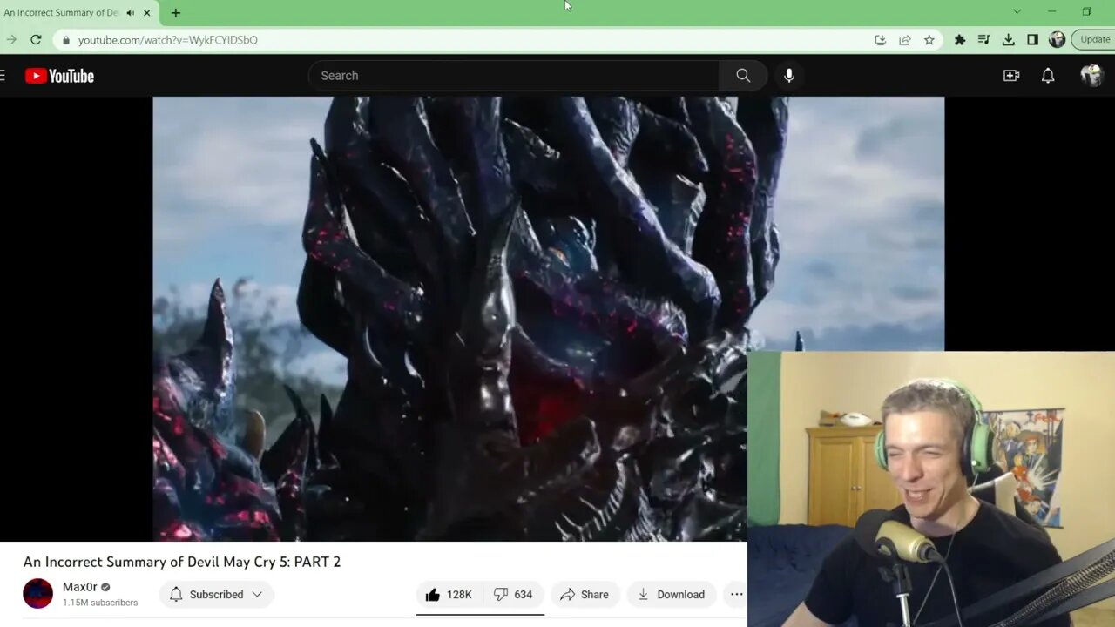Reload the page in Chrome
The height and width of the screenshot is (627, 1115).
point(36,40)
